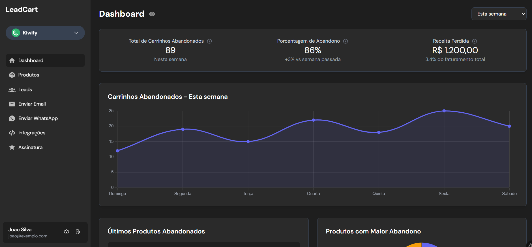This screenshot has height=247, width=532.
Task: Click info icon beside Total de Carrinhos Abandonados
Action: (209, 41)
